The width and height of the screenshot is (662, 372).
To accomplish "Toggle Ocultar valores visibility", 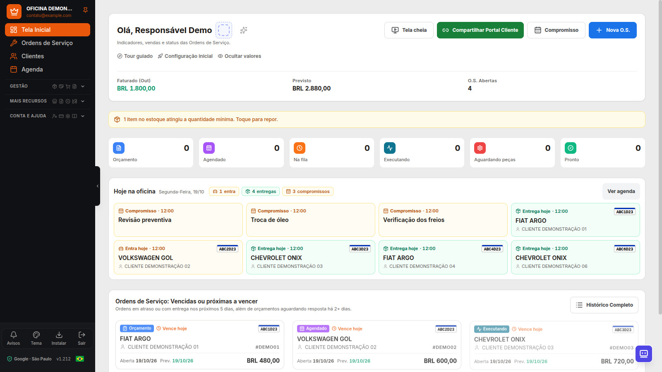I will tap(240, 56).
